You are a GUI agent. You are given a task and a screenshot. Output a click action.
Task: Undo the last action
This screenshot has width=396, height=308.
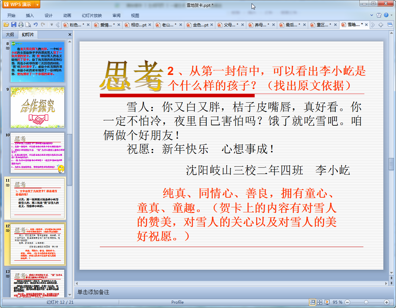tap(36, 25)
